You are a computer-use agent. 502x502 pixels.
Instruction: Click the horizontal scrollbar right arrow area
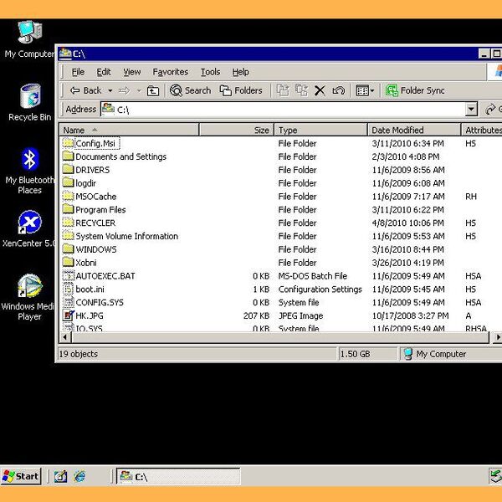tap(497, 337)
